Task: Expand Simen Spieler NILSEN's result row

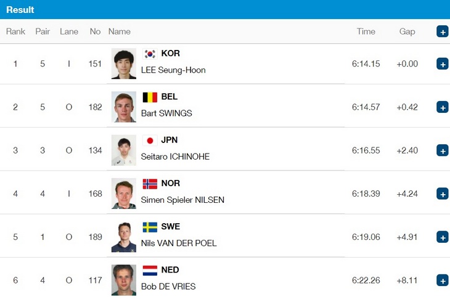Action: point(443,194)
